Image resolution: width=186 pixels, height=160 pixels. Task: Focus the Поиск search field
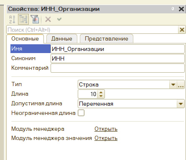point(92,30)
